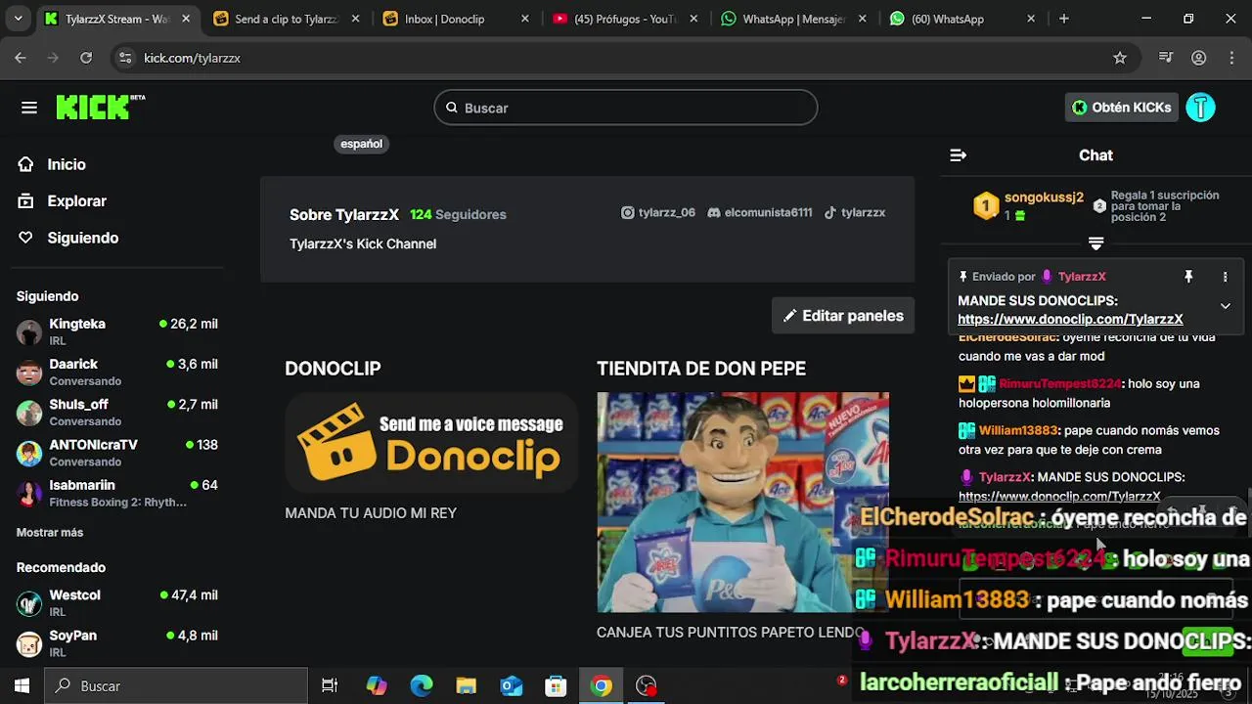Screen dimensions: 1252x704
Task: Click RimuruTempest6224 username in chat
Action: pyautogui.click(x=1059, y=384)
